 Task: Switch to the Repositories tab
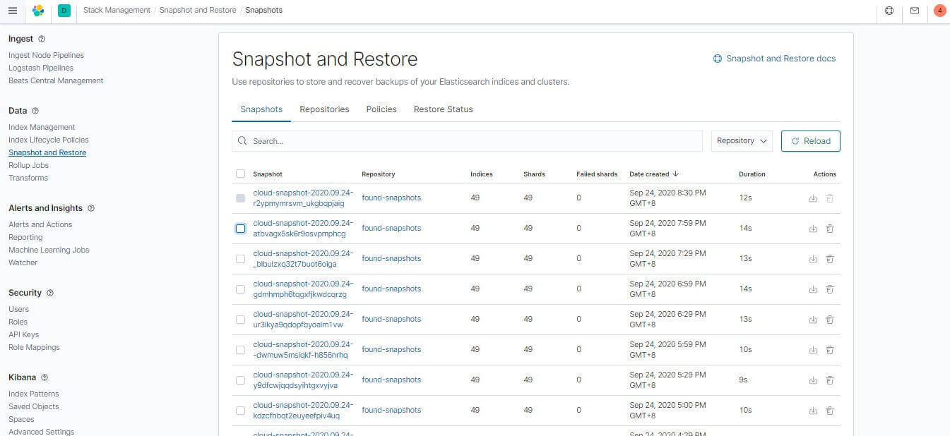pyautogui.click(x=324, y=109)
